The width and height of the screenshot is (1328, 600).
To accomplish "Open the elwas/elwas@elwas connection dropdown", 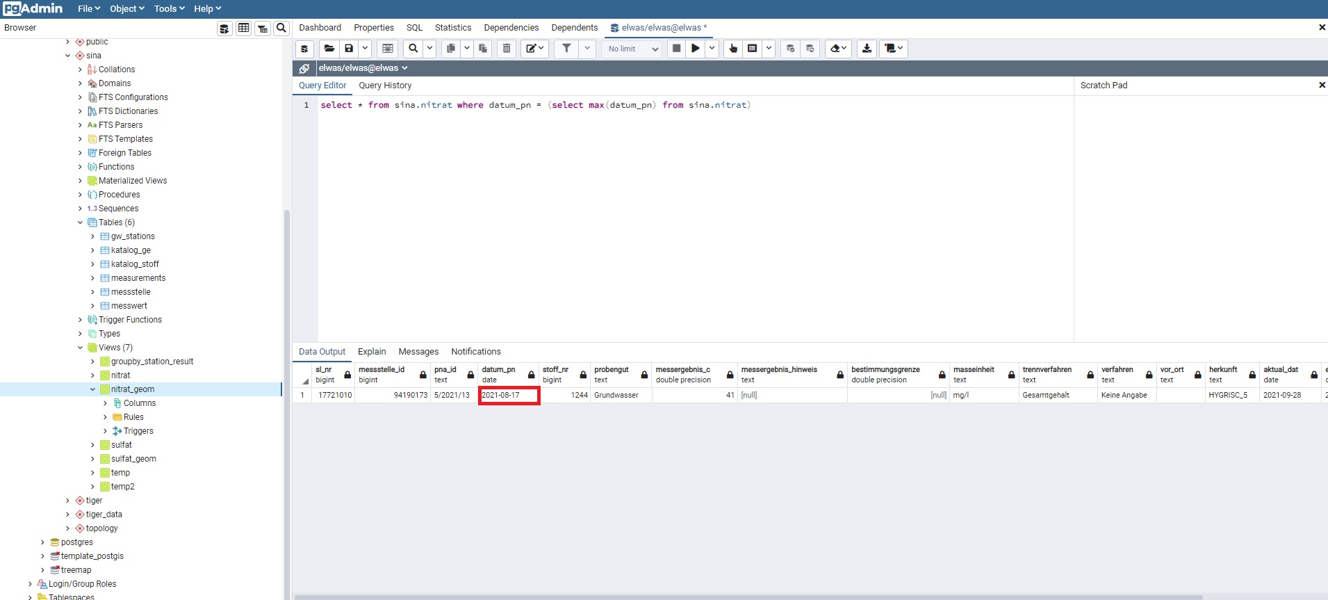I will click(363, 68).
